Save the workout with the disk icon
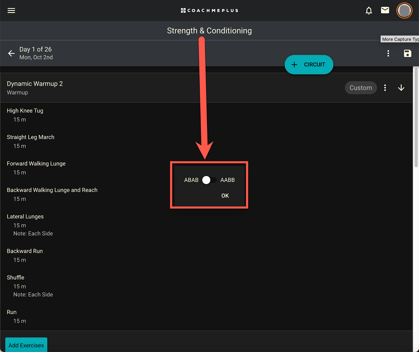 click(x=407, y=53)
